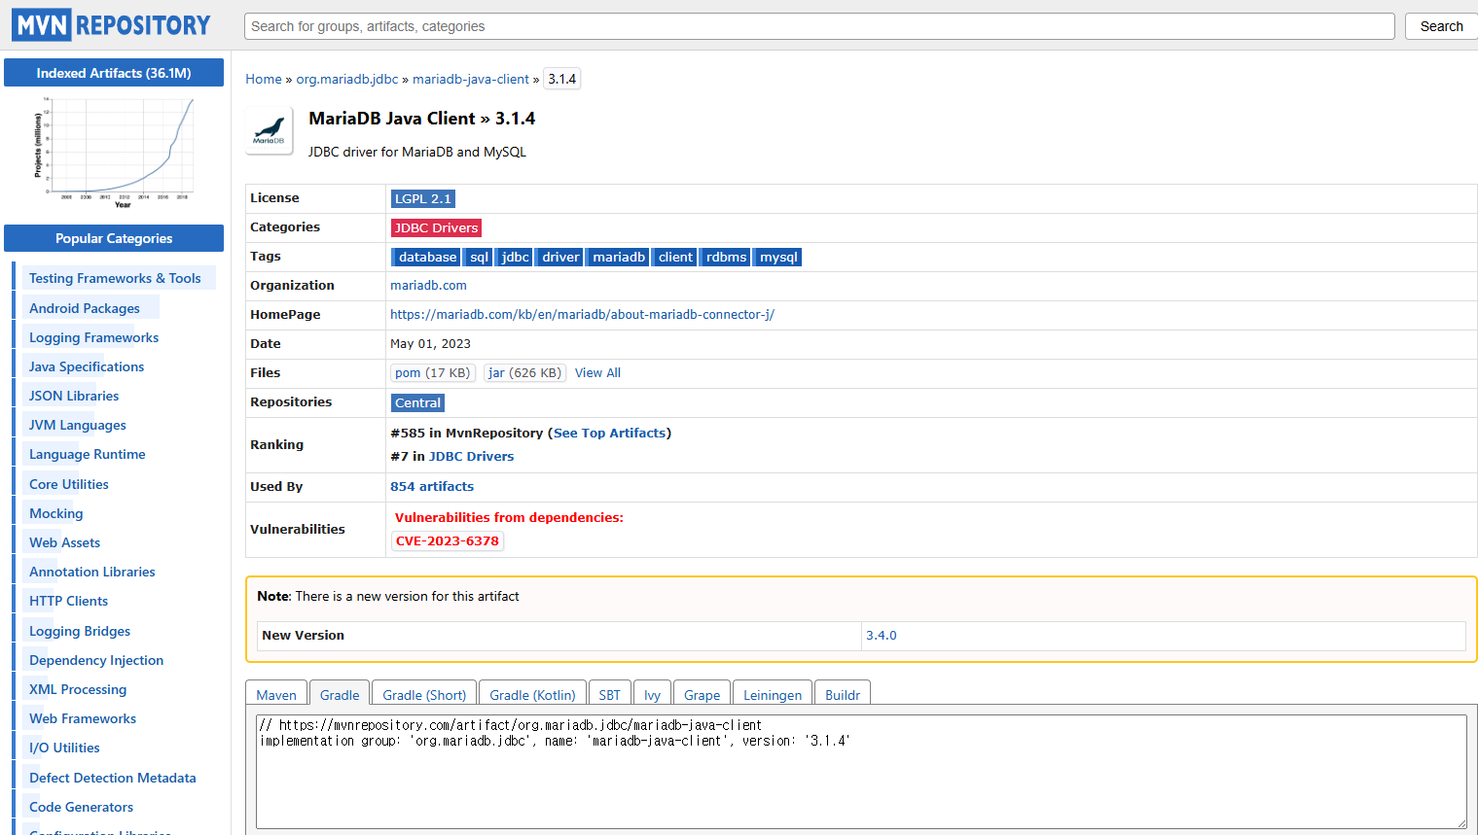The width and height of the screenshot is (1478, 835).
Task: Open JSON Libraries category
Action: pos(74,396)
